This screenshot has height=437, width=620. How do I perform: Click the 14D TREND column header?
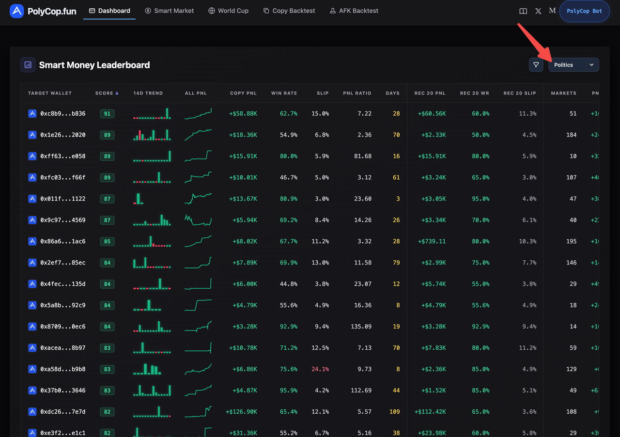[148, 93]
